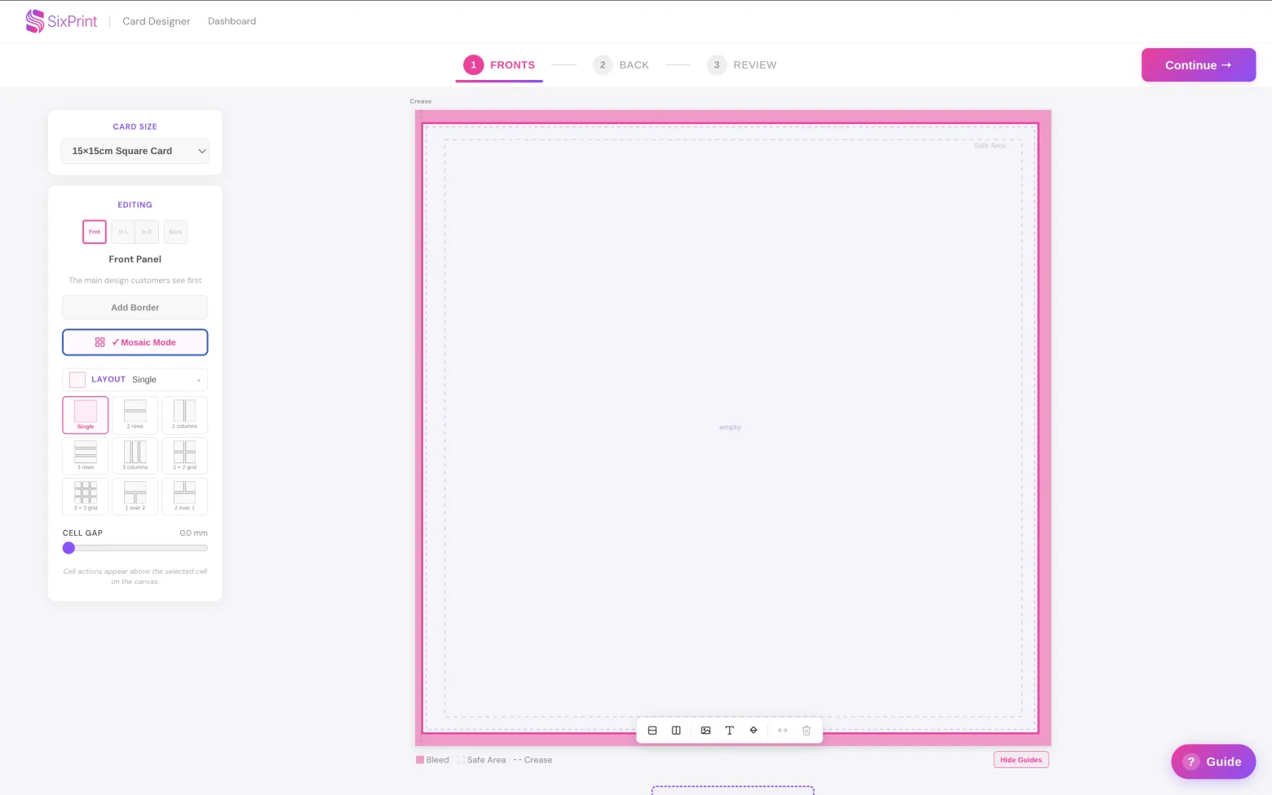
Task: Collapse the Layout selector
Action: 135,379
